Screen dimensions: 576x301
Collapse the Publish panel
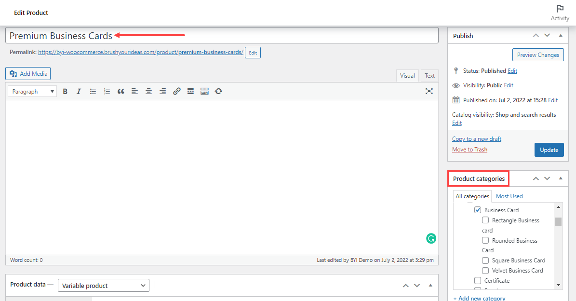pos(560,35)
